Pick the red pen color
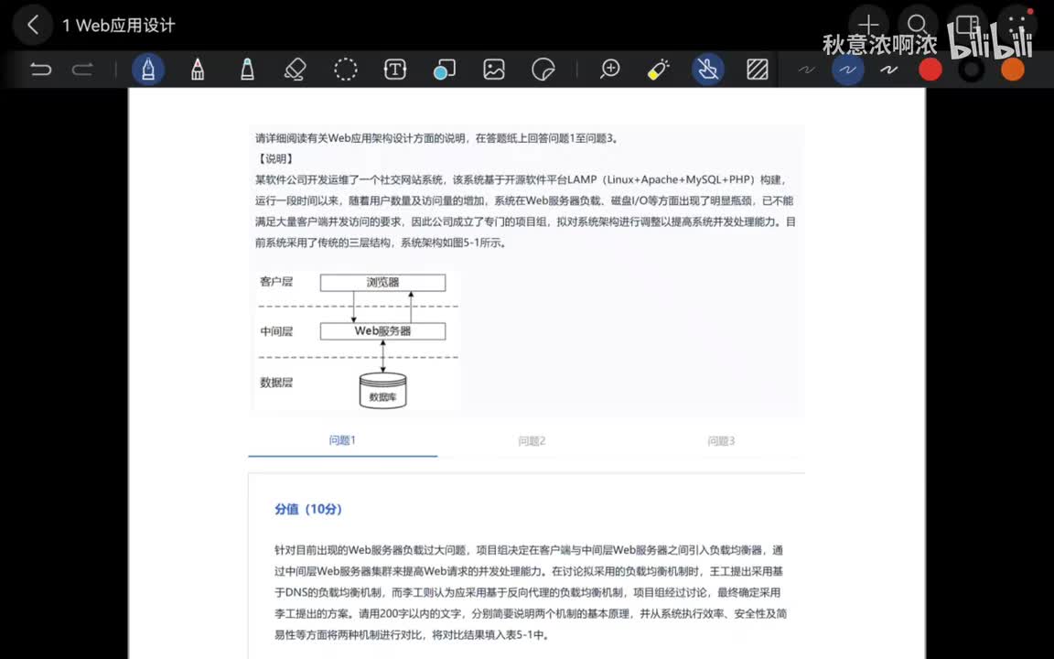The width and height of the screenshot is (1054, 659). (x=930, y=70)
